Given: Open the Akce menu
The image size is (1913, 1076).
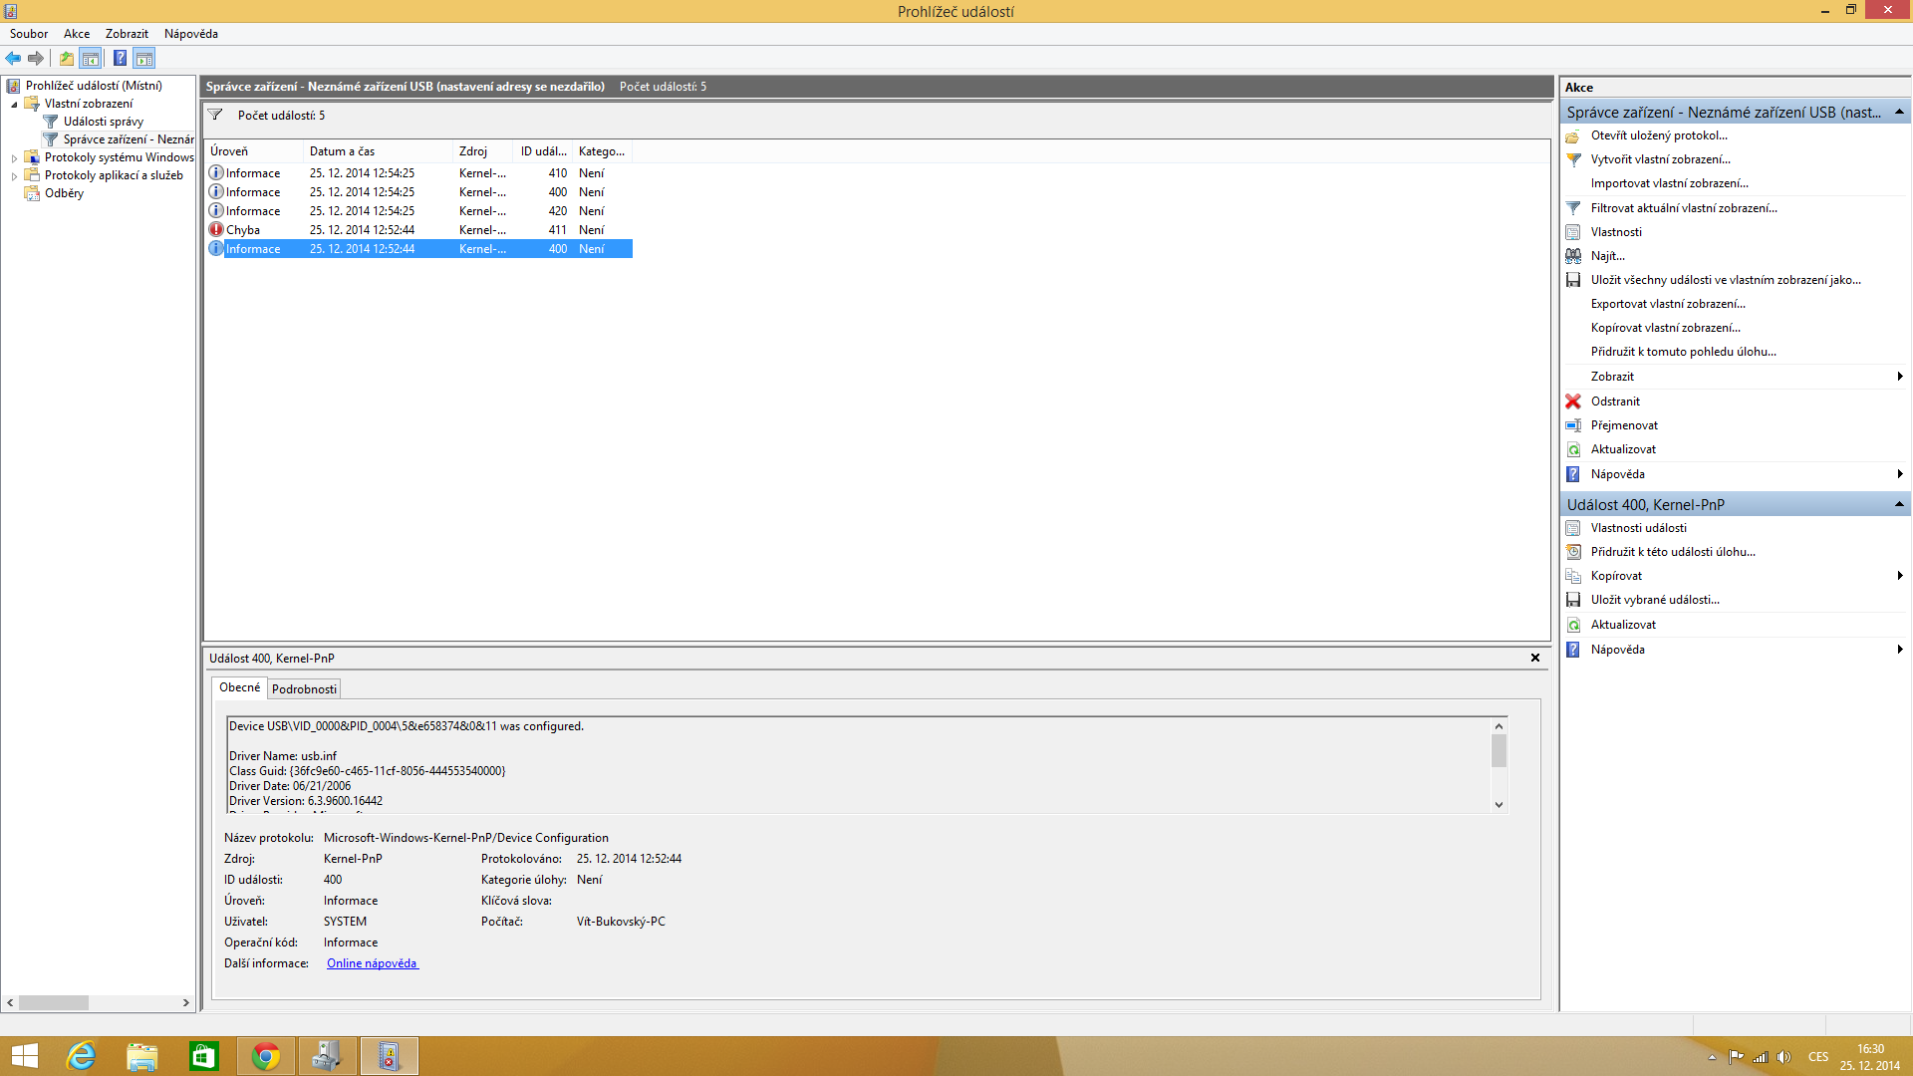Looking at the screenshot, I should pos(77,34).
